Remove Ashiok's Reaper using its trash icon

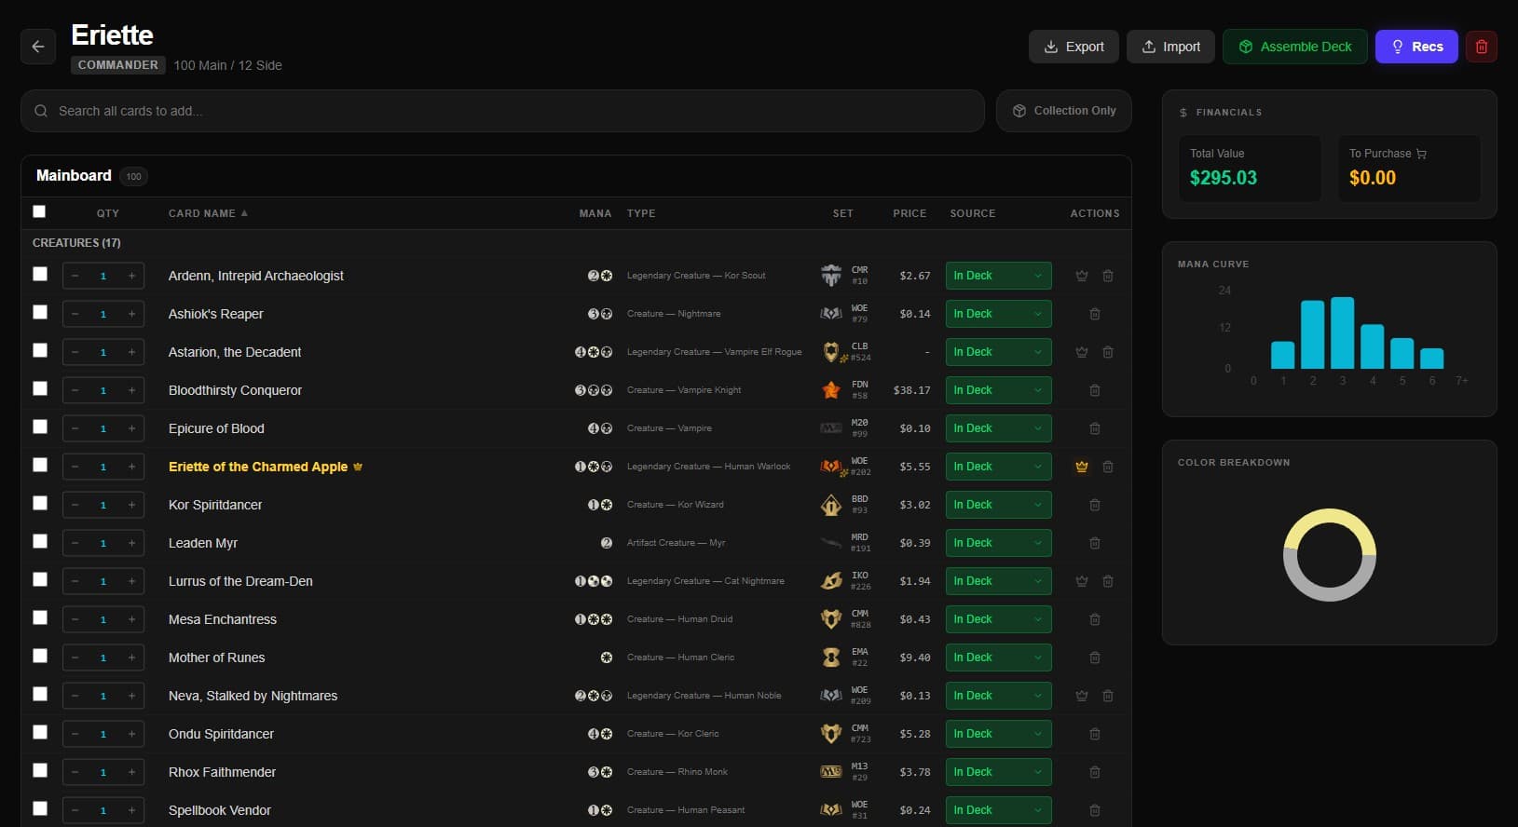point(1094,314)
